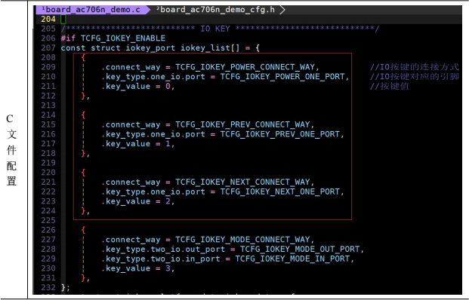
Task: Click opening brace on line 226
Action: pos(83,230)
